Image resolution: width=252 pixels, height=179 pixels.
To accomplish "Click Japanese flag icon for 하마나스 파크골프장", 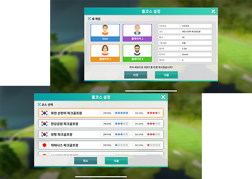I will pos(45,145).
